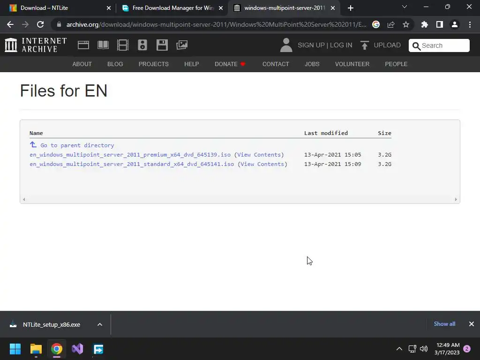Open the Texts book icon
The height and width of the screenshot is (360, 480).
pos(103,45)
